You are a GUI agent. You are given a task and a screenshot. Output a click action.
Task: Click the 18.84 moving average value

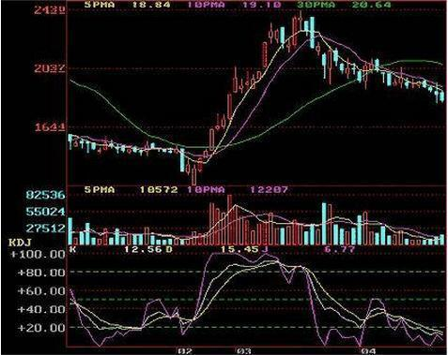coord(151,5)
